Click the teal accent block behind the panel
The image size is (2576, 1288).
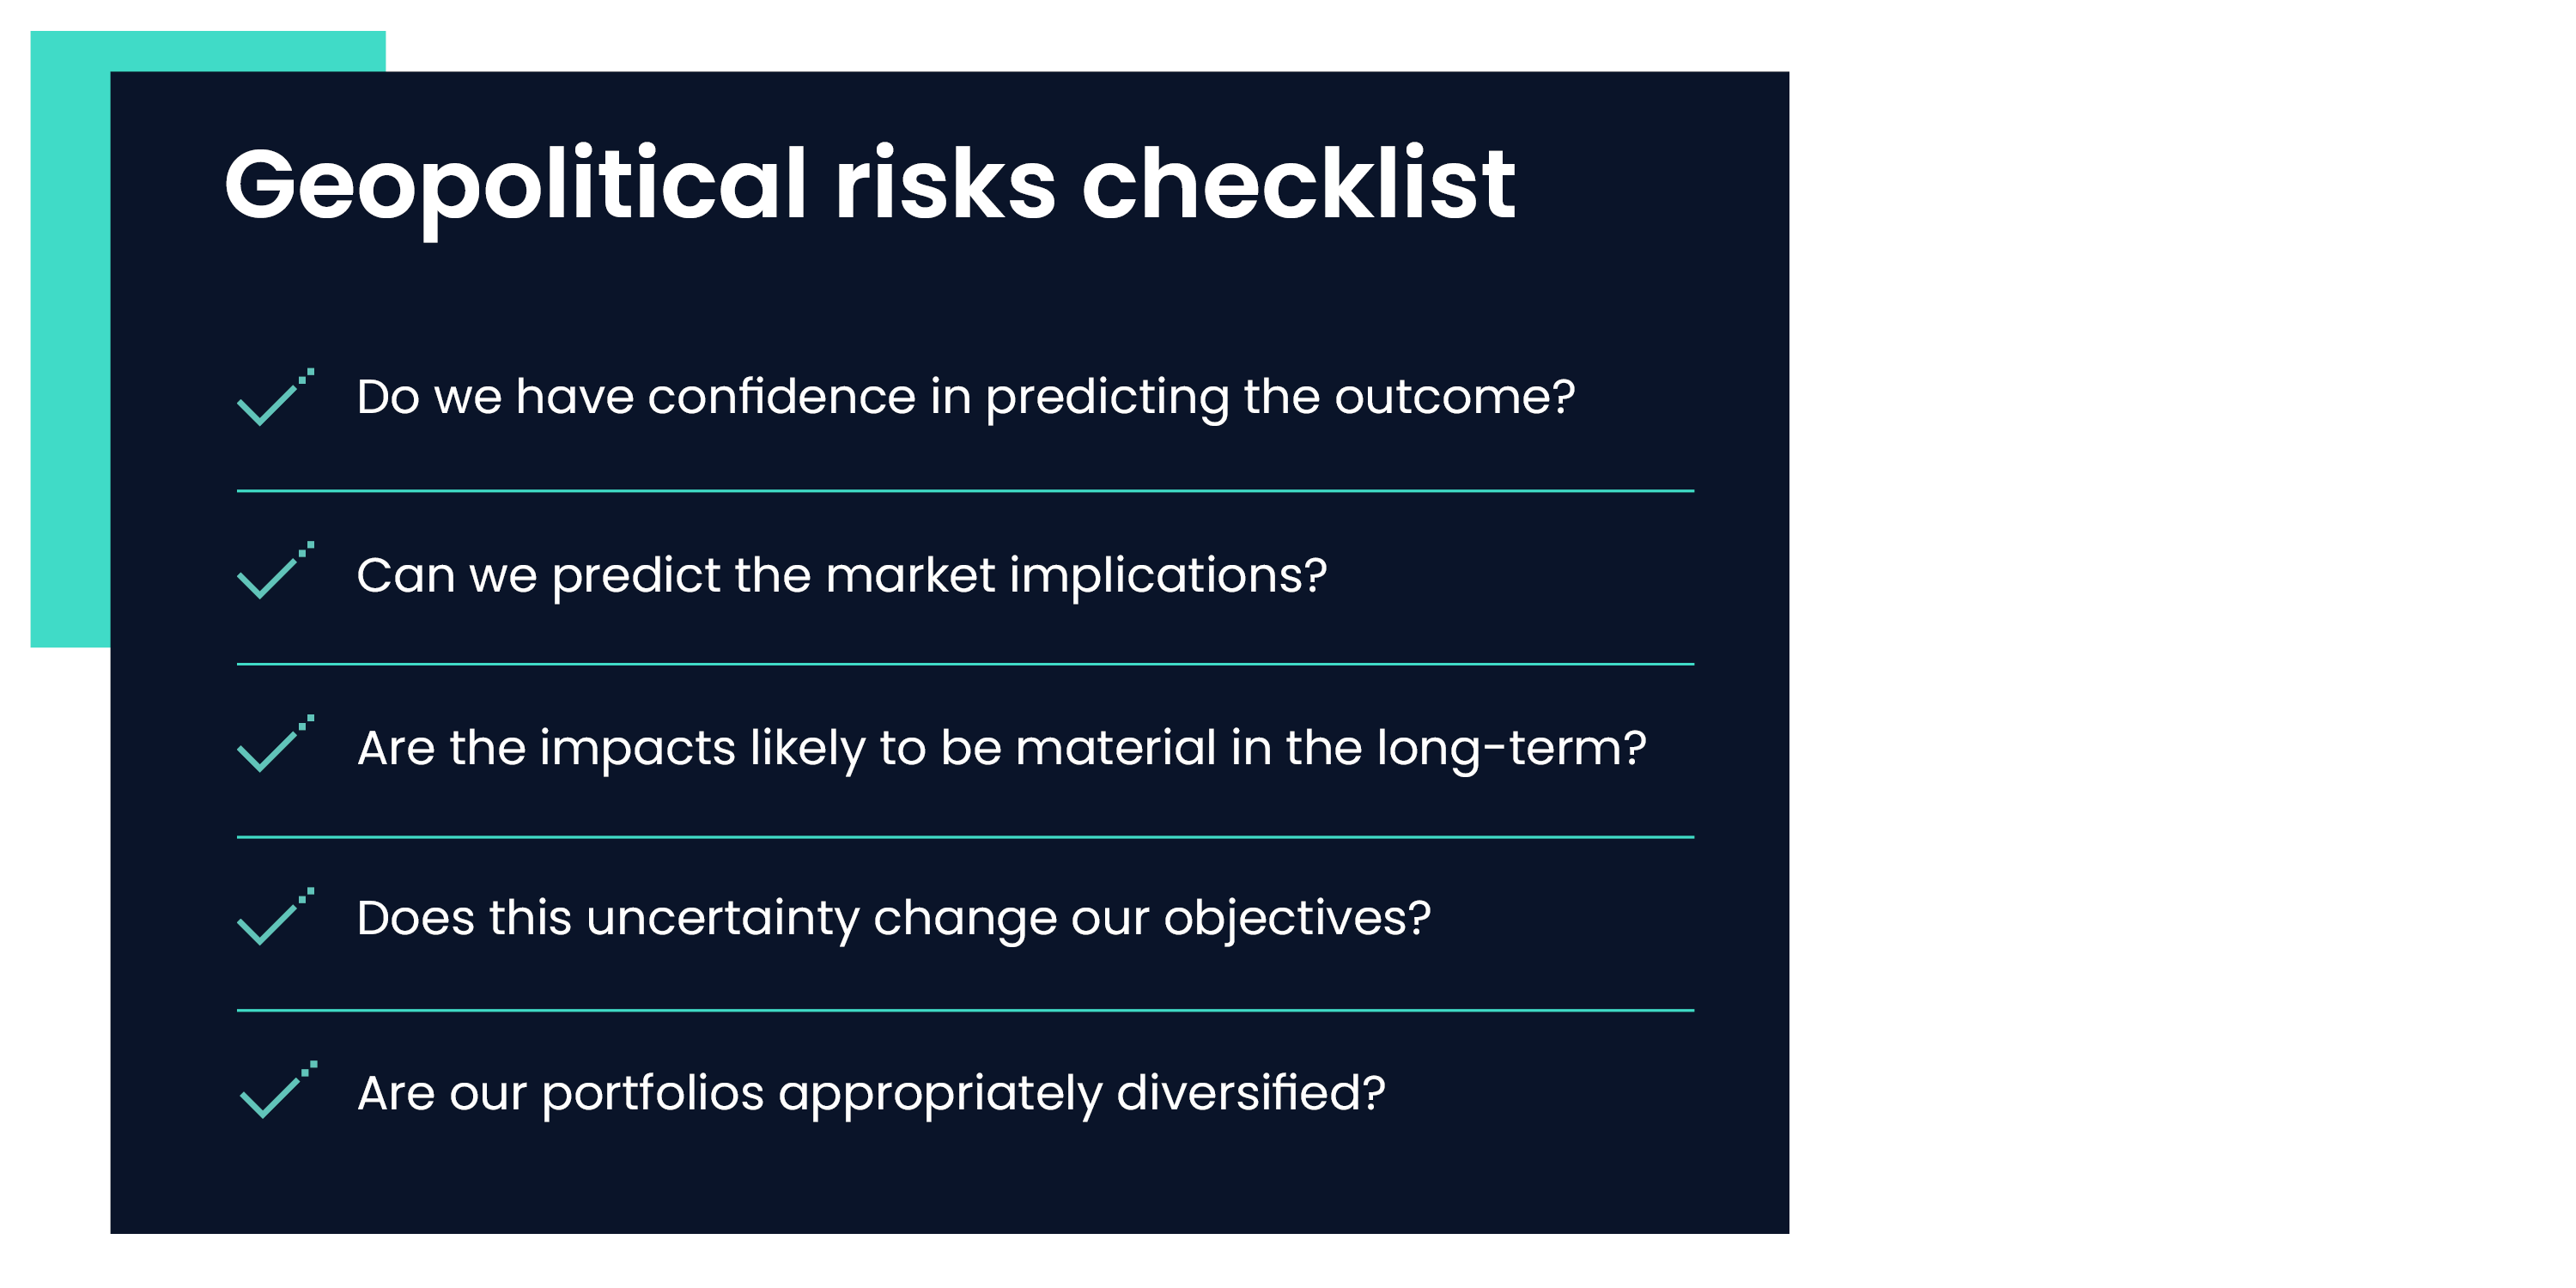point(70,340)
